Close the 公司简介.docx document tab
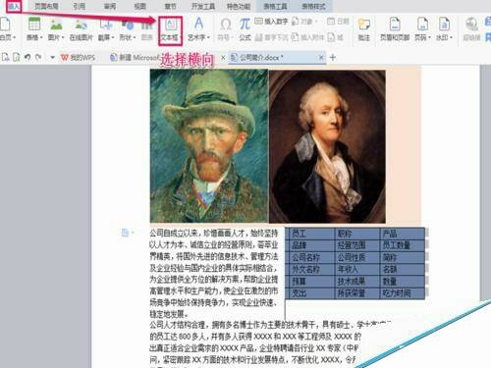Screen dimensions: 491x368 tap(321, 57)
